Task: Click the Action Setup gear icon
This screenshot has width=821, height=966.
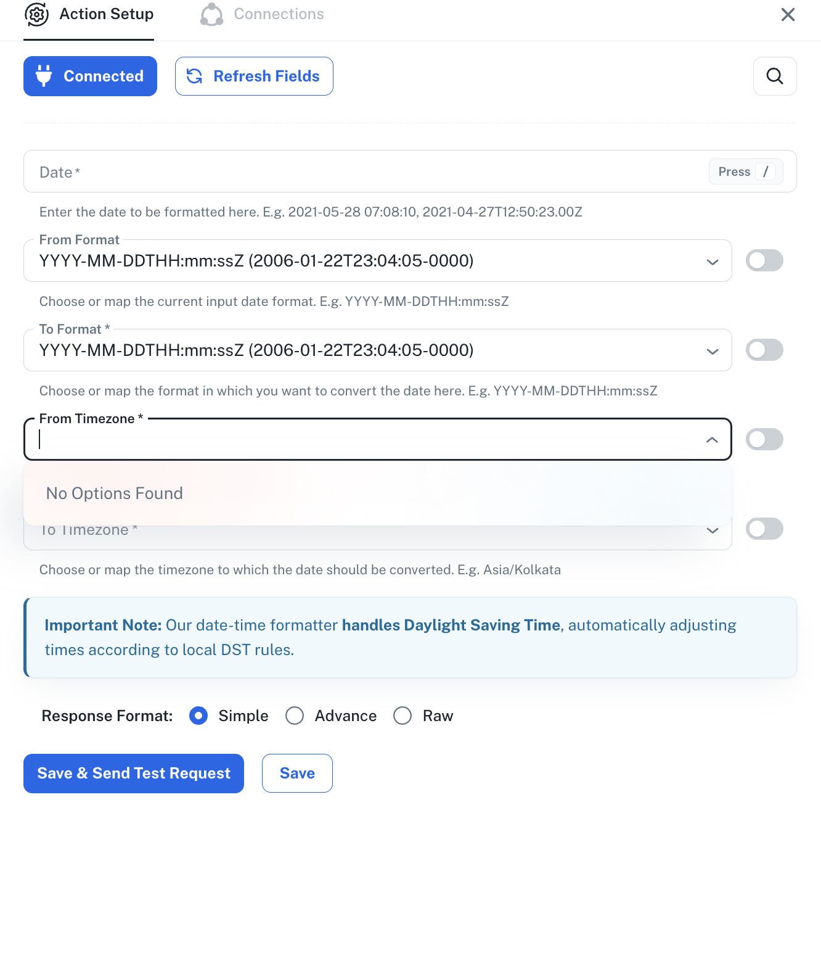Action: [37, 14]
